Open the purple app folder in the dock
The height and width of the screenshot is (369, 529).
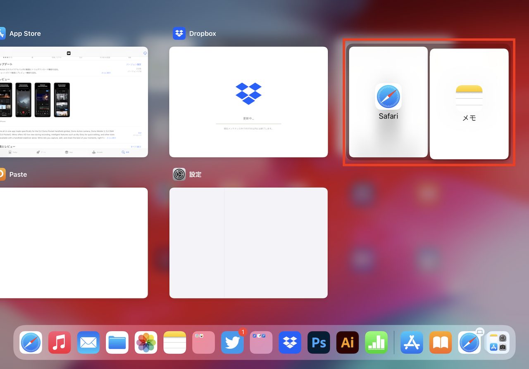tap(261, 342)
